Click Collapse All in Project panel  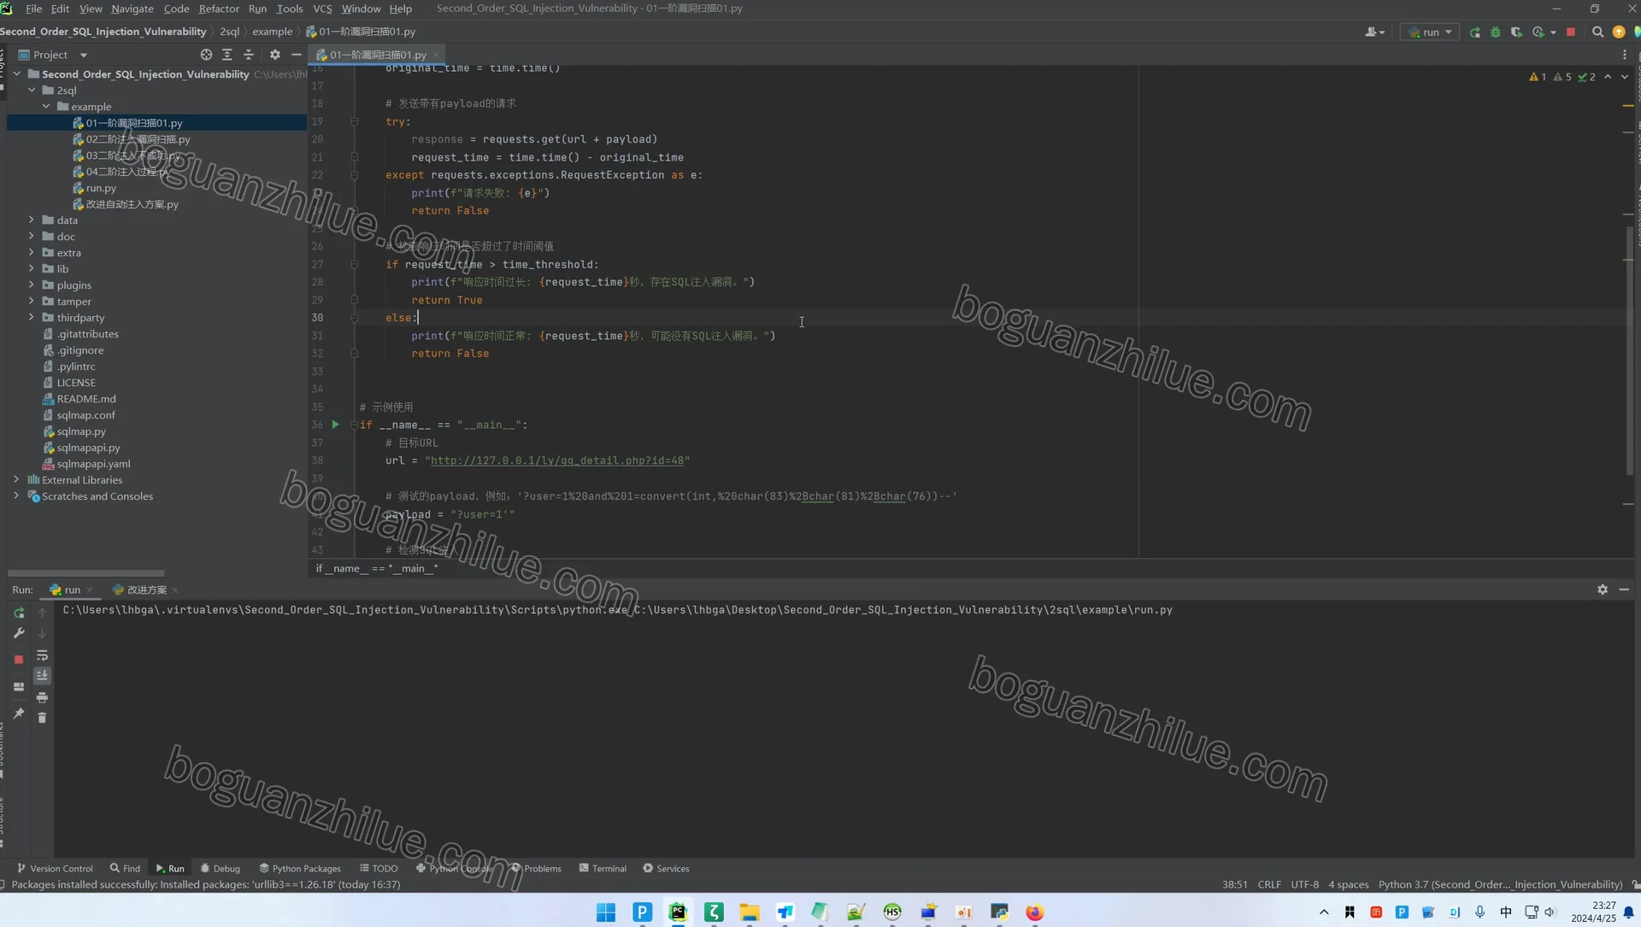[x=249, y=55]
